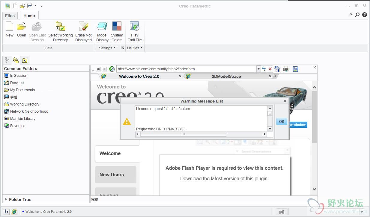This screenshot has height=217, width=370.
Task: Click Download latest version plugin text
Action: 224,179
